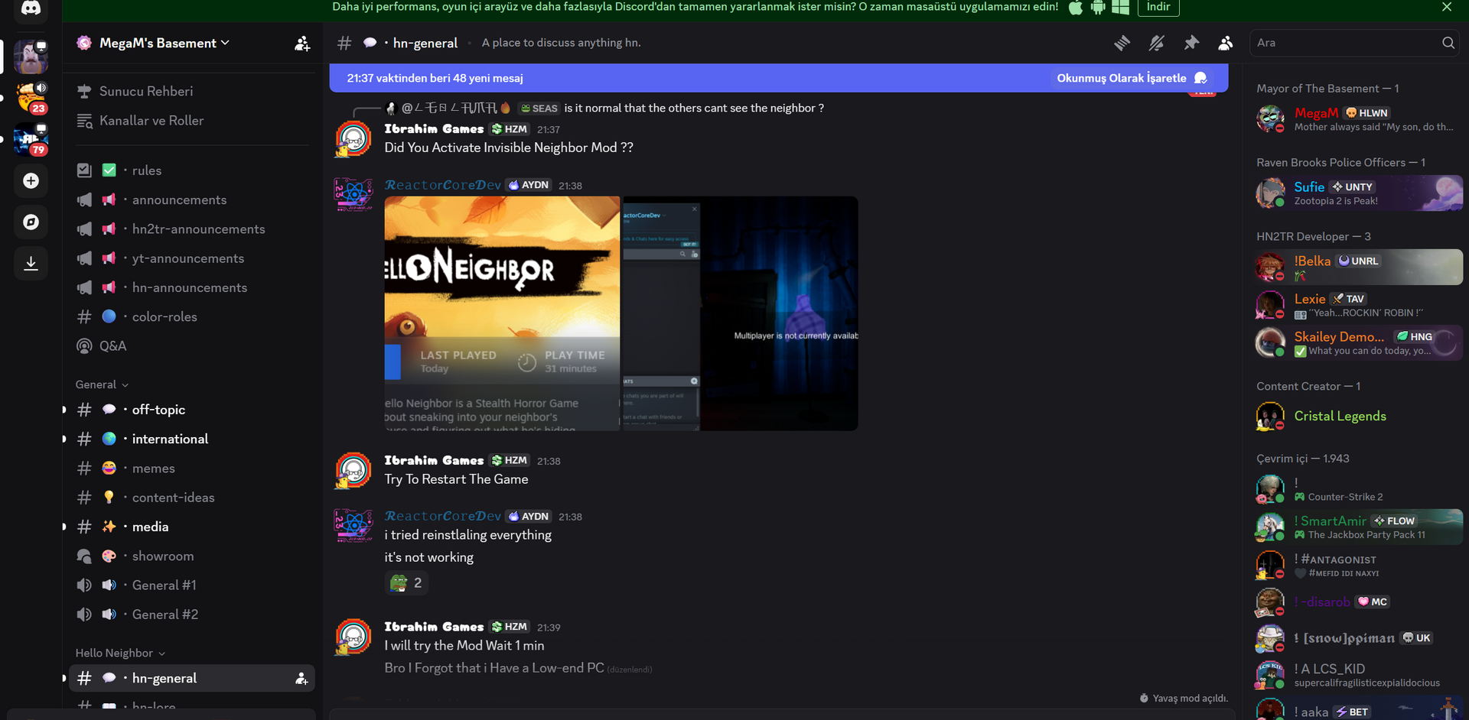Viewport: 1469px width, 720px height.
Task: Open pinned messages pin icon
Action: pyautogui.click(x=1191, y=43)
